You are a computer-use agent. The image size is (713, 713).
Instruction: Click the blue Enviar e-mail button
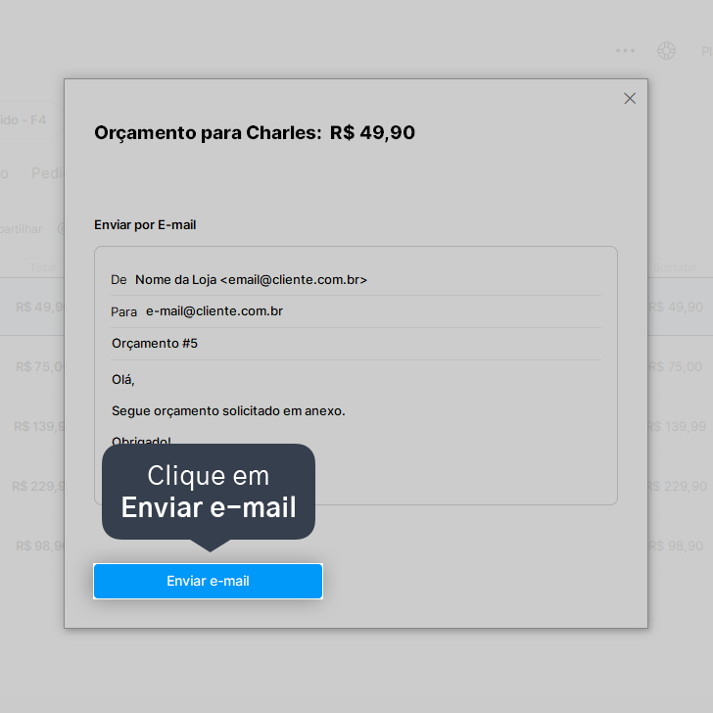208,581
